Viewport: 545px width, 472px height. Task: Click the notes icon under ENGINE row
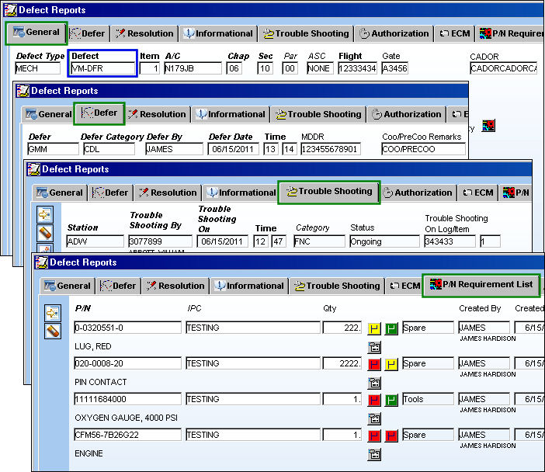click(374, 454)
